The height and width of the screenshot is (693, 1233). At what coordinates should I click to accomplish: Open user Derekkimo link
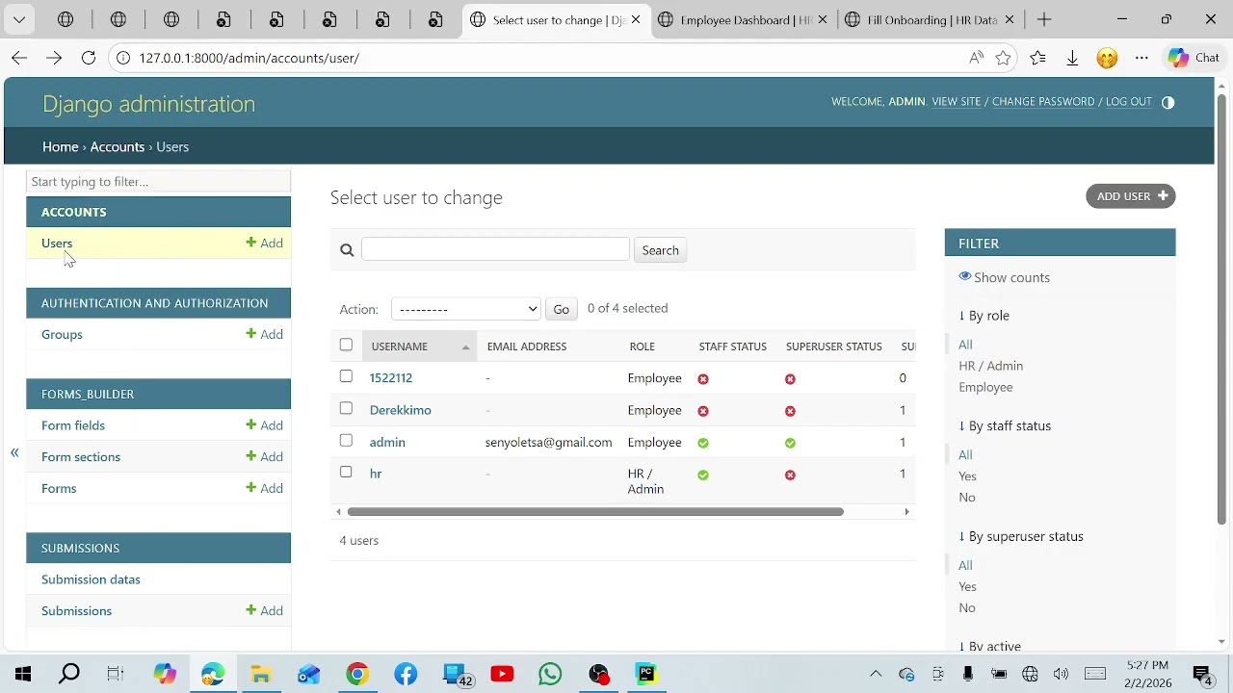pos(401,410)
